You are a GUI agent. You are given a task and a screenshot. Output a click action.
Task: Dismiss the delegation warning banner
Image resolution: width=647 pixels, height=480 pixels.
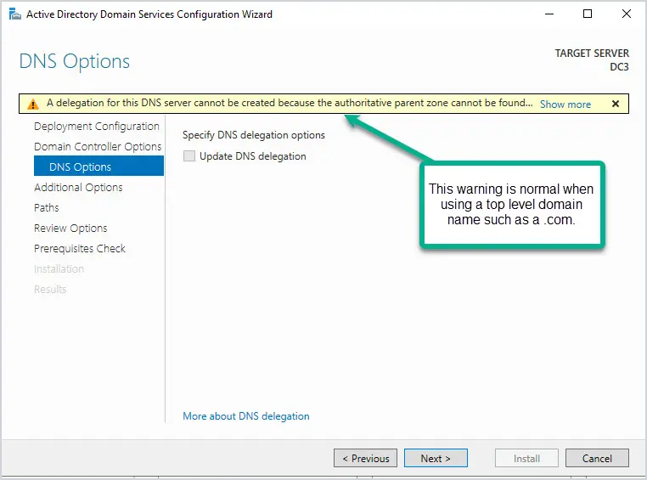(616, 104)
